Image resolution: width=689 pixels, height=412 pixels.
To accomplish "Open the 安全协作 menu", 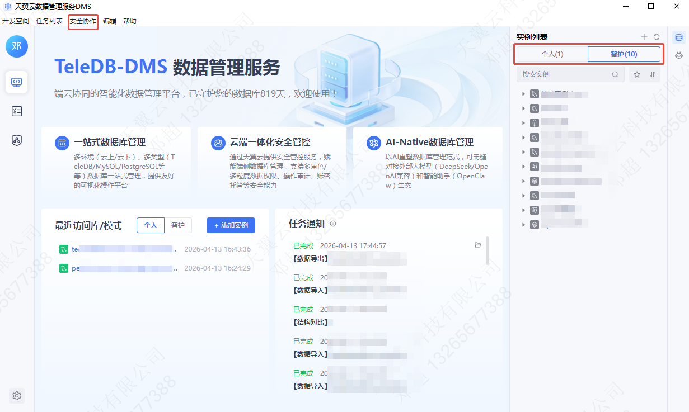I will pos(83,21).
